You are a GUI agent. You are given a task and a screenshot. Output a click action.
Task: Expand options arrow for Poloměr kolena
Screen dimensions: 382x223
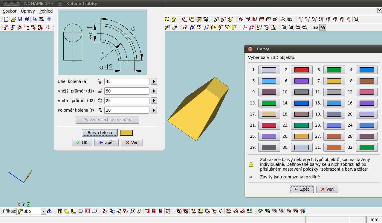pyautogui.click(x=154, y=110)
